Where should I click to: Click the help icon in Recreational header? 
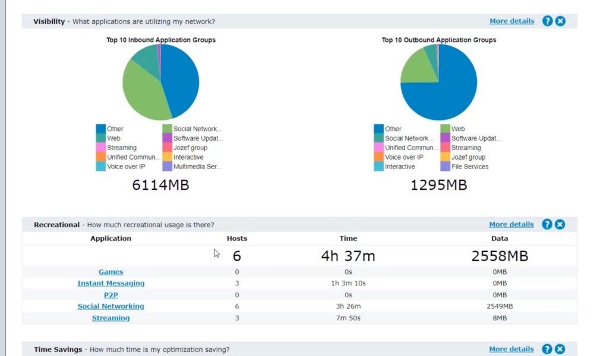pyautogui.click(x=547, y=224)
